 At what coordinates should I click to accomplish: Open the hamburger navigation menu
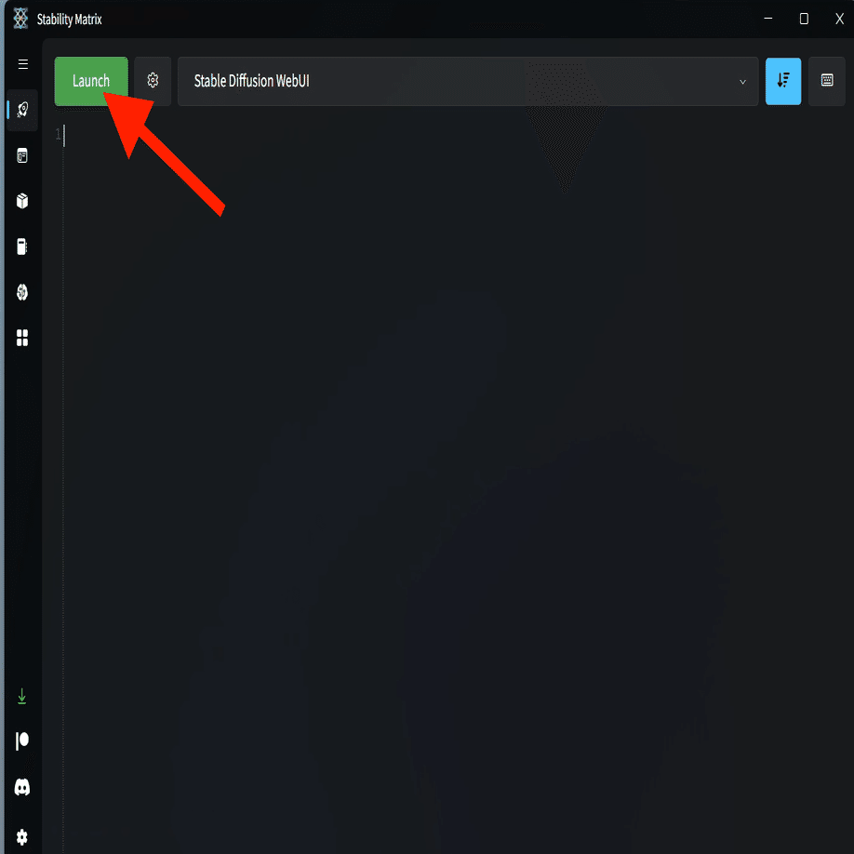[23, 64]
